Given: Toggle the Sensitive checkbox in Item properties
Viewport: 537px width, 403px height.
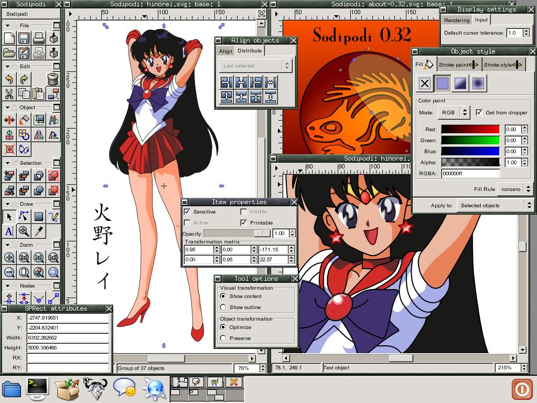Looking at the screenshot, I should coord(187,212).
